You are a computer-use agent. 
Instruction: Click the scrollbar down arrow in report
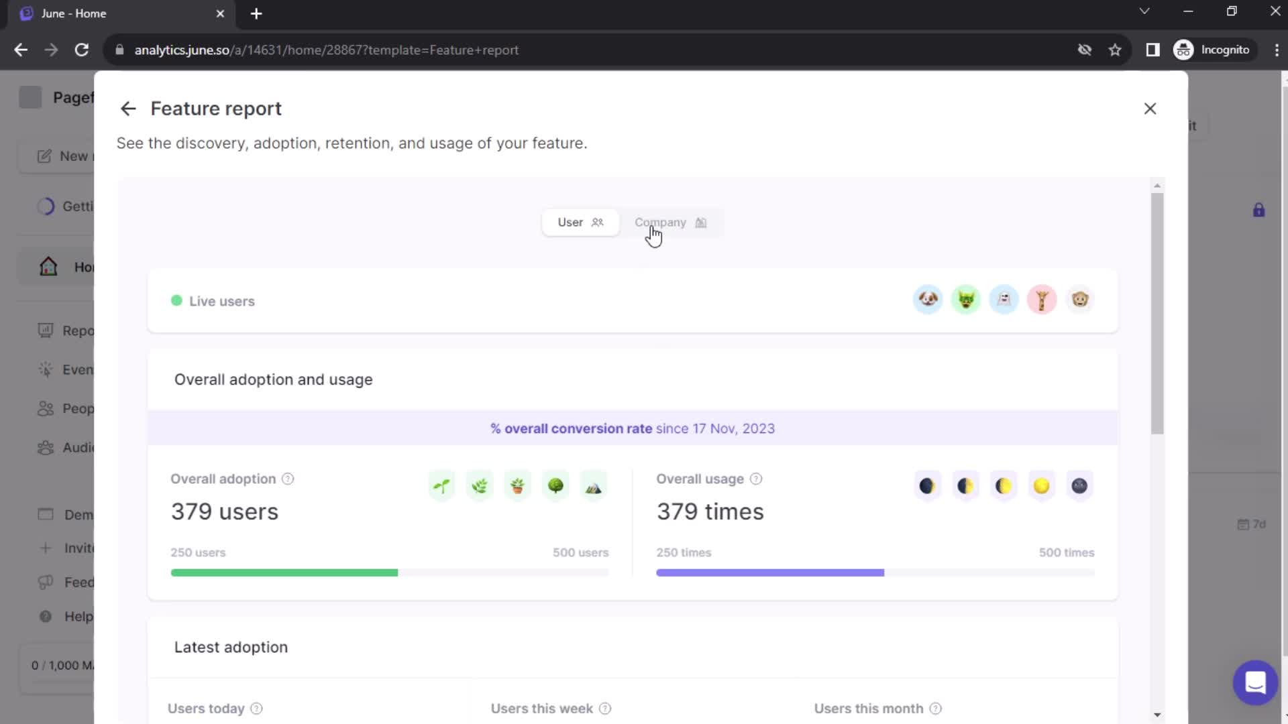pos(1157,715)
